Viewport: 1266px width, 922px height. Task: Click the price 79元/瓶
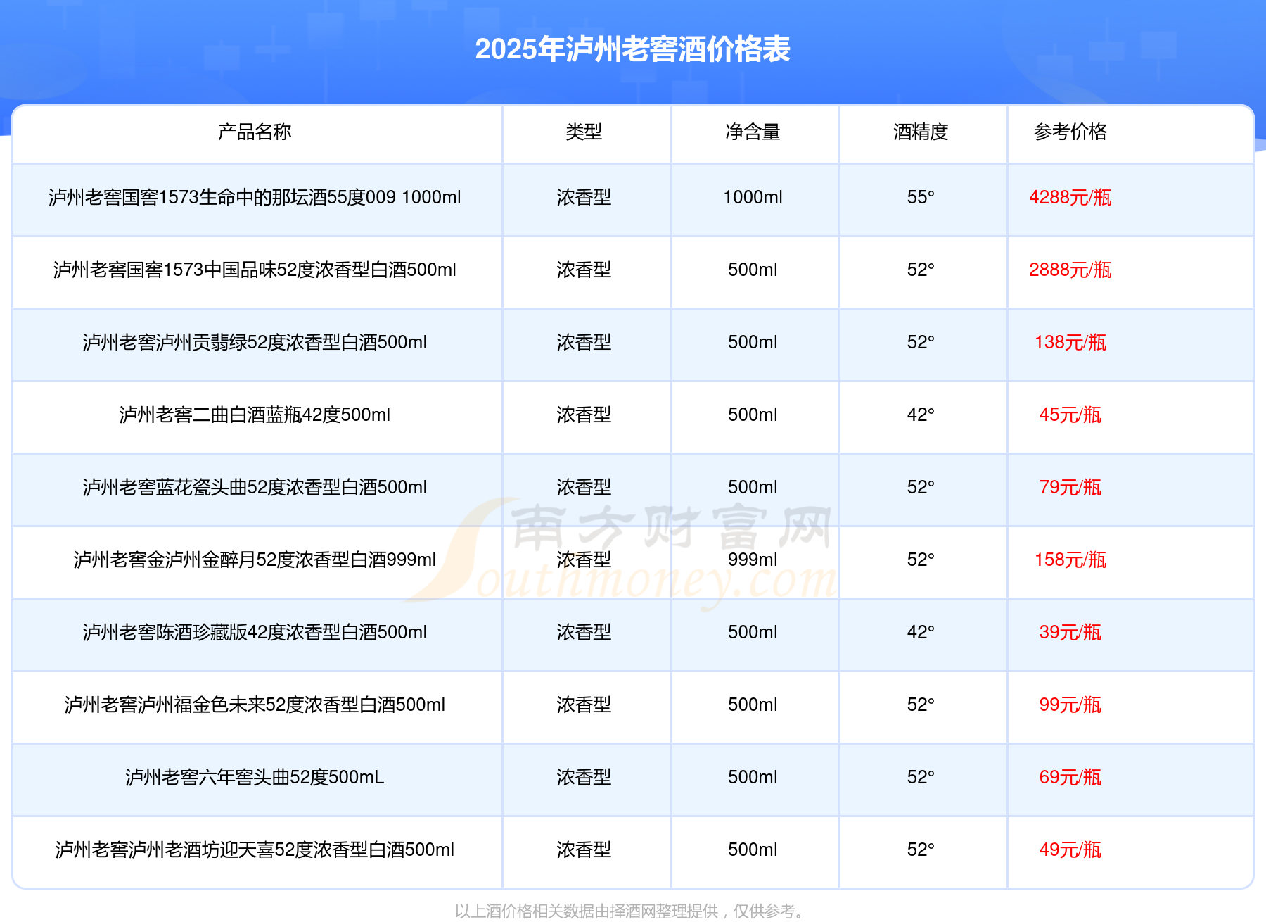point(1070,487)
